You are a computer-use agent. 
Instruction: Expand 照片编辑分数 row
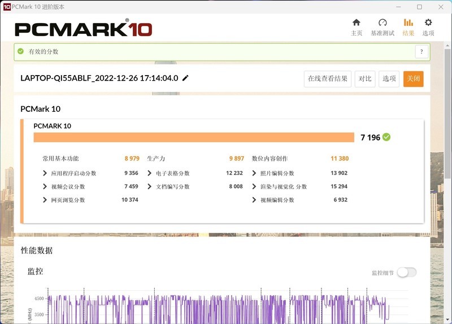click(254, 173)
